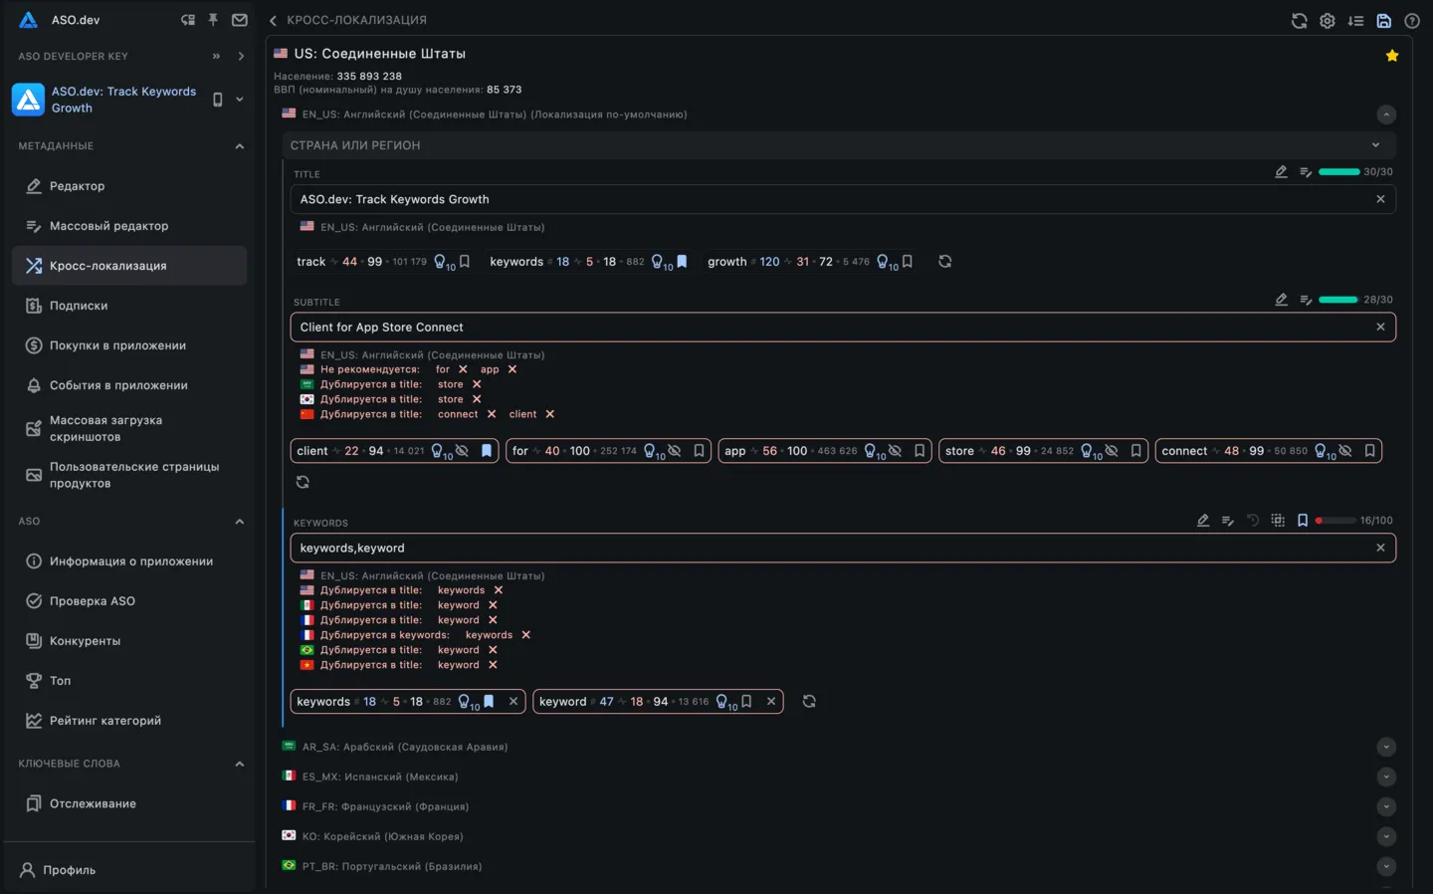Click the refresh icon in top toolbar
1433x894 pixels.
coord(1299,20)
